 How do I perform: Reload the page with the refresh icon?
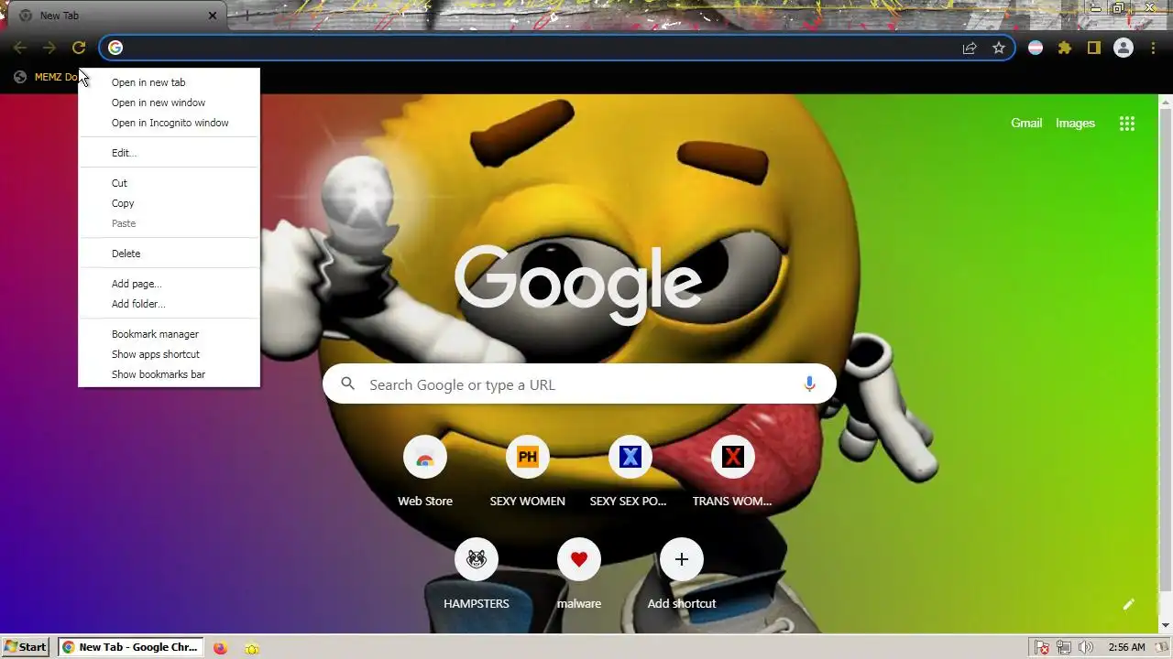pyautogui.click(x=79, y=48)
